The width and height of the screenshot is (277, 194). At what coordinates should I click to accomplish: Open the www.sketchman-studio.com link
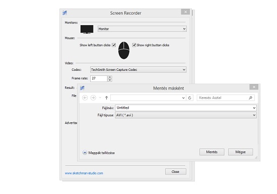click(84, 173)
